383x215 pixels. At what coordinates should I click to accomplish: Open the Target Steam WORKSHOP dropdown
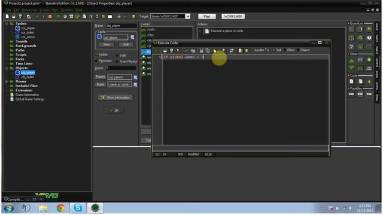(x=187, y=16)
